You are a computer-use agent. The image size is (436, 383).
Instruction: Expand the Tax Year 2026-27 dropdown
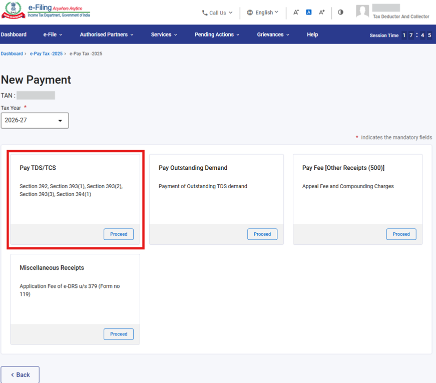coord(35,121)
